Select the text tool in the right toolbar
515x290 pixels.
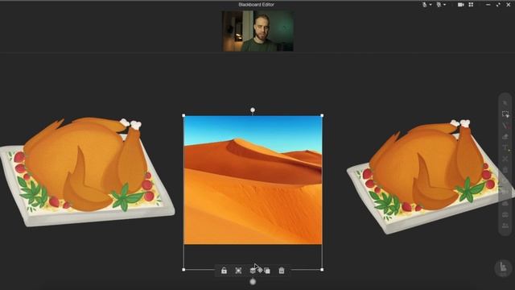505,148
